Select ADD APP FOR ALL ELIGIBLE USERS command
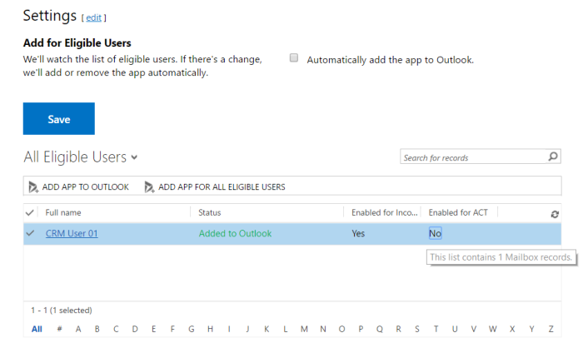This screenshot has height=338, width=583. pos(222,187)
